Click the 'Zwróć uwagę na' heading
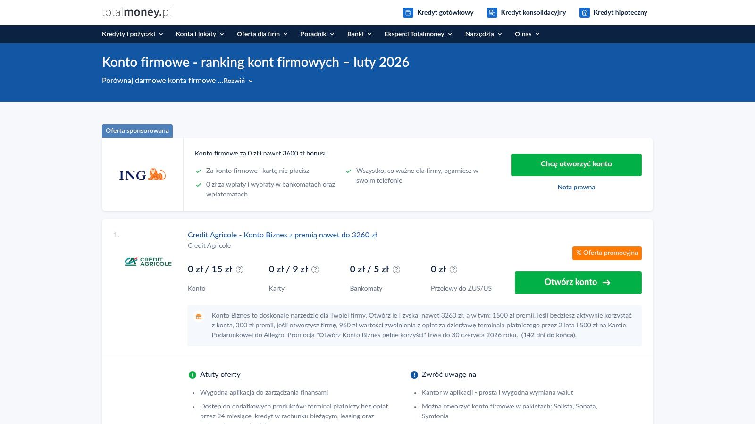The width and height of the screenshot is (755, 424). click(x=449, y=375)
